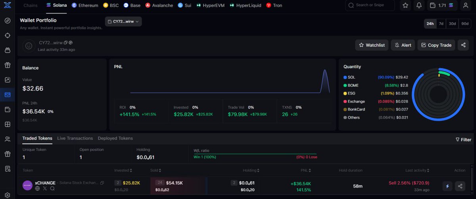476x199 pixels.
Task: Switch to the HyperEVM chain
Action: (211, 6)
